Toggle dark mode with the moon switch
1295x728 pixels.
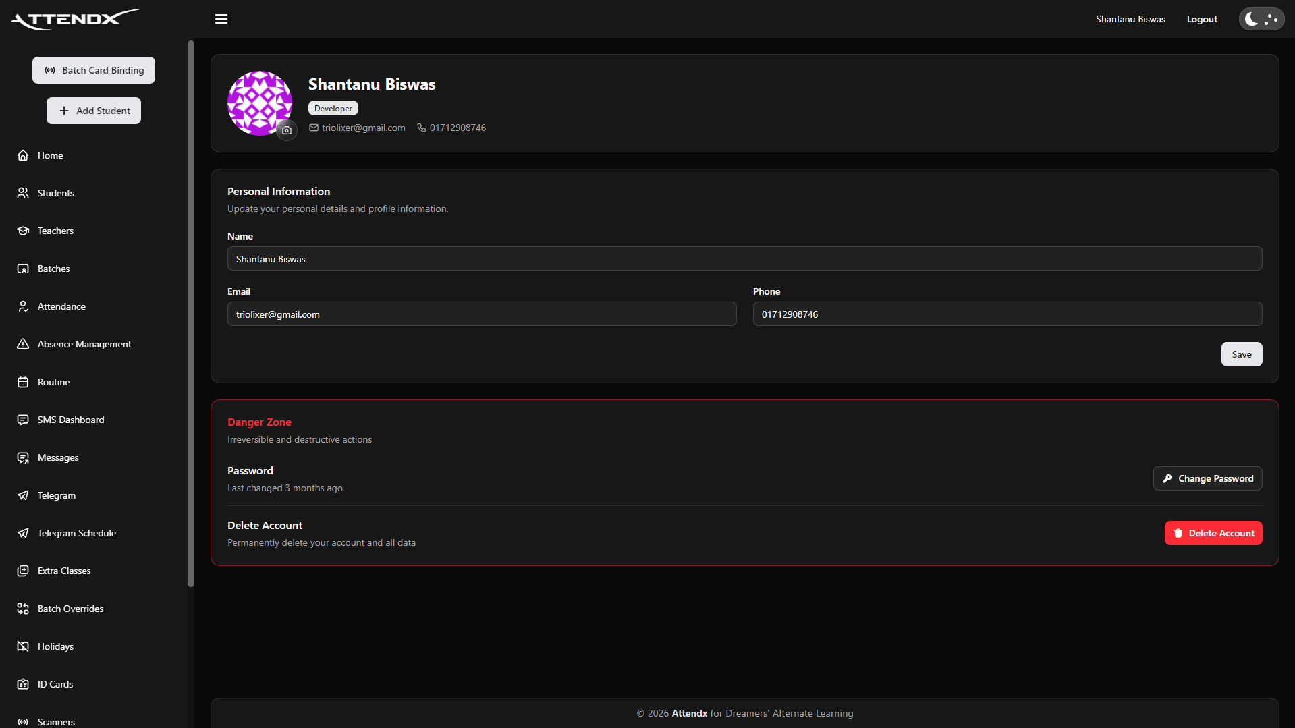pos(1261,19)
